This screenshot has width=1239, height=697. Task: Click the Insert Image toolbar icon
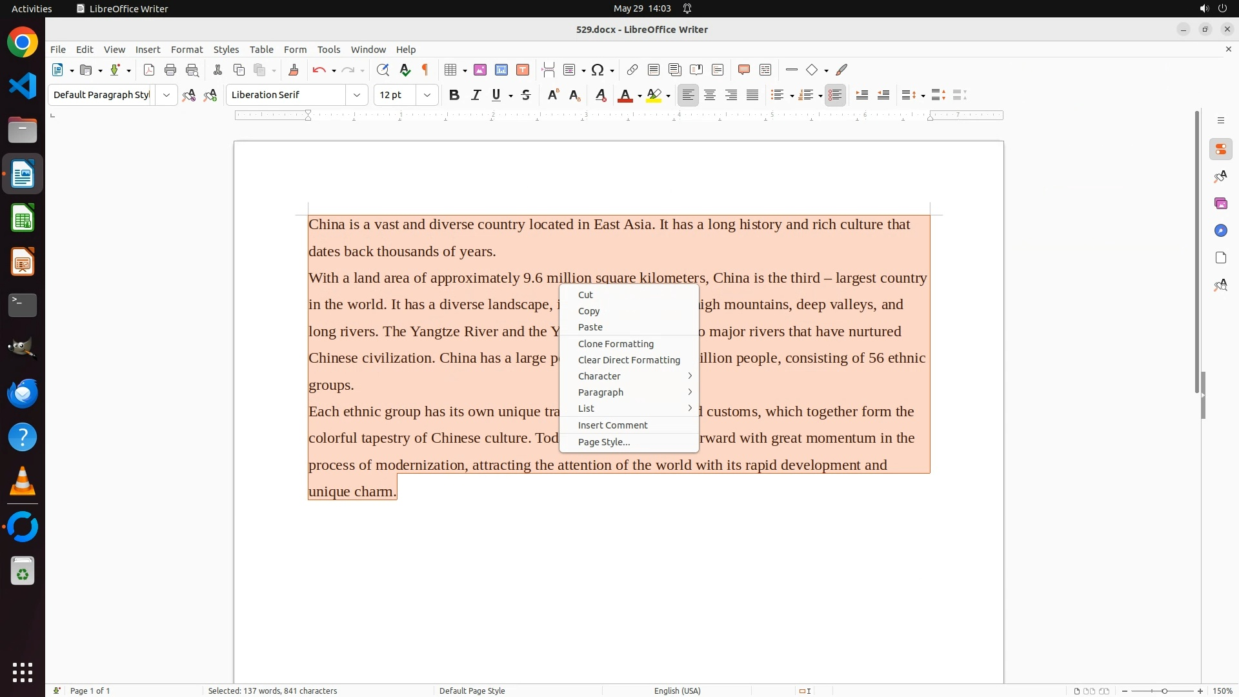(479, 70)
